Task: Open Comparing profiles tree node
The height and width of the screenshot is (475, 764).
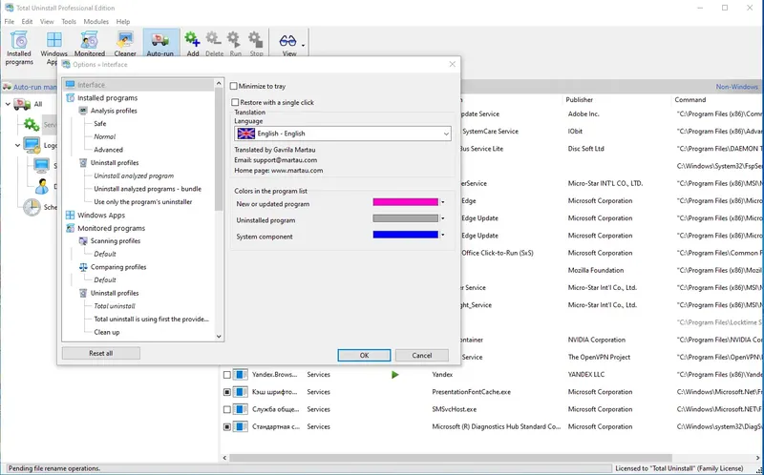Action: coord(117,267)
